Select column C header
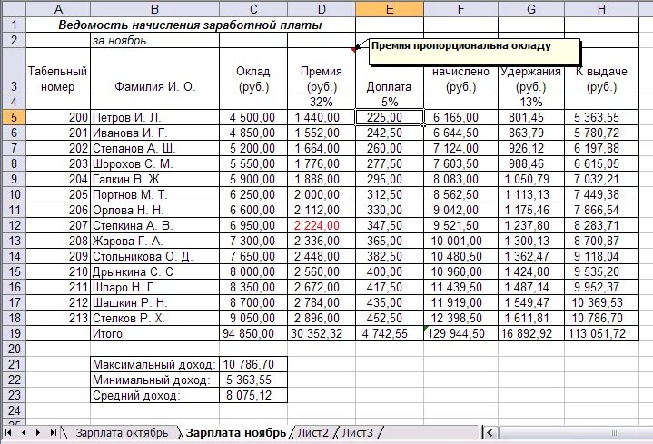Image resolution: width=653 pixels, height=444 pixels. [253, 9]
